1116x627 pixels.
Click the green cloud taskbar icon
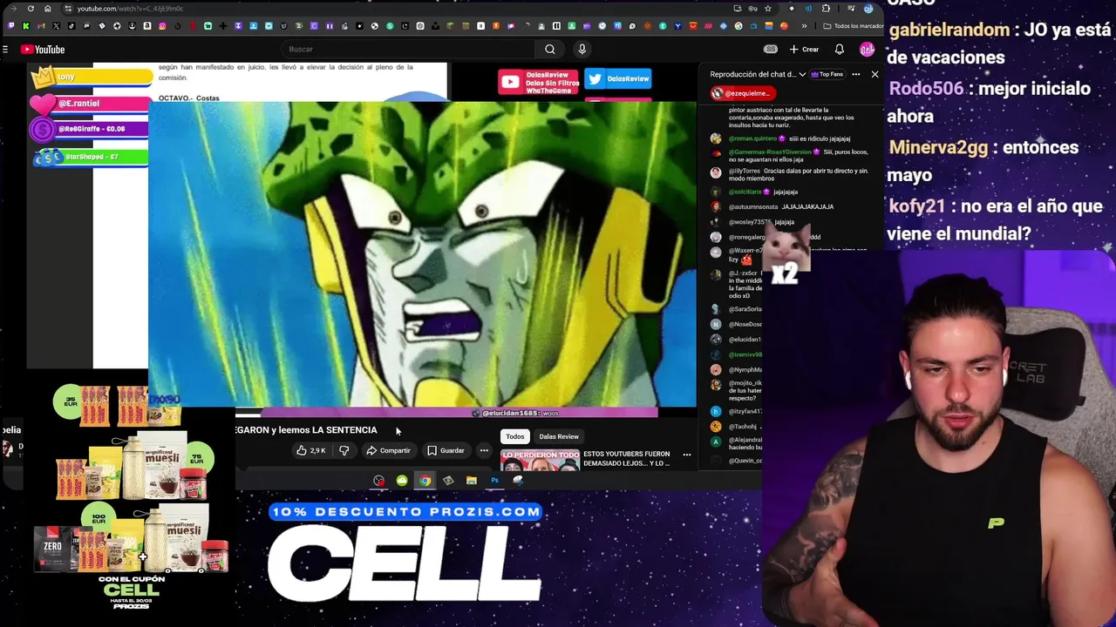click(x=402, y=481)
